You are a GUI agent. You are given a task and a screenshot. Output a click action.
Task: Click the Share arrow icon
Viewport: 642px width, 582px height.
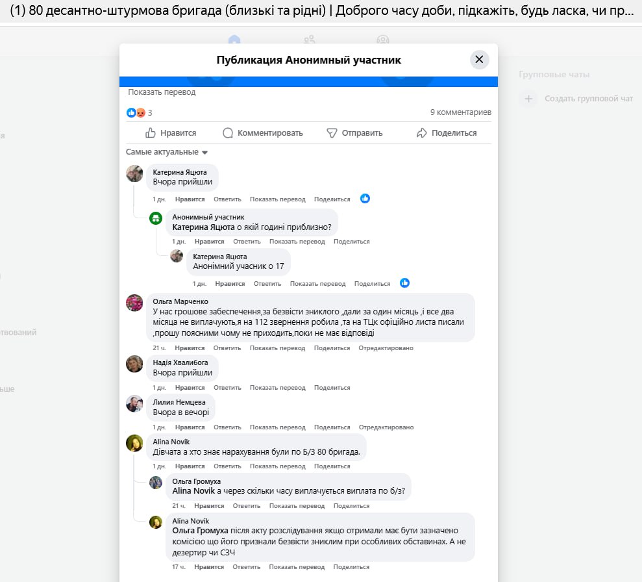tap(422, 133)
